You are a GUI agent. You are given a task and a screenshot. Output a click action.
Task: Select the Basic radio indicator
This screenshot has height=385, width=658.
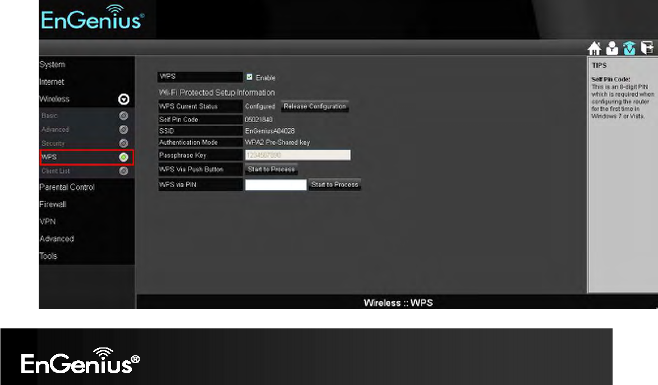point(123,116)
